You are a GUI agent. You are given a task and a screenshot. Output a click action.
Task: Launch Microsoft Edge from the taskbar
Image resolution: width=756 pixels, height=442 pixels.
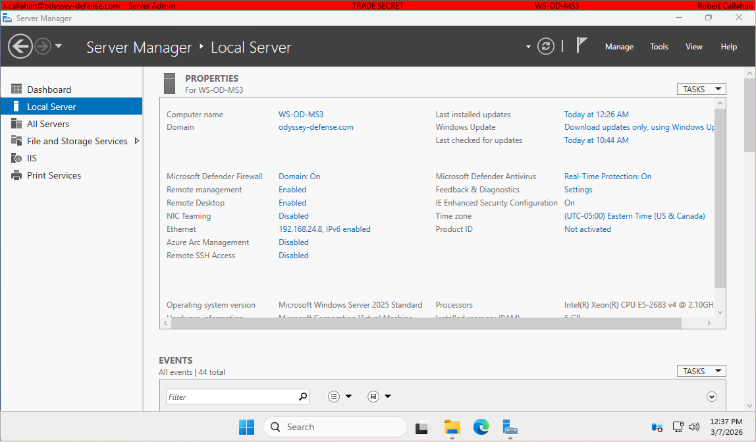pos(481,427)
